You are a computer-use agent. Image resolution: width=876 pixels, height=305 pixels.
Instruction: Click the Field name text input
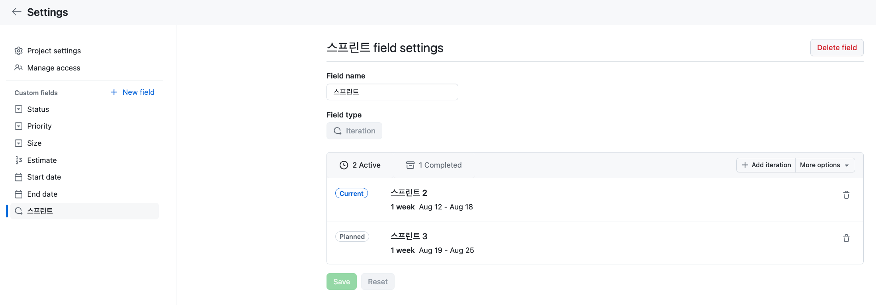(392, 92)
